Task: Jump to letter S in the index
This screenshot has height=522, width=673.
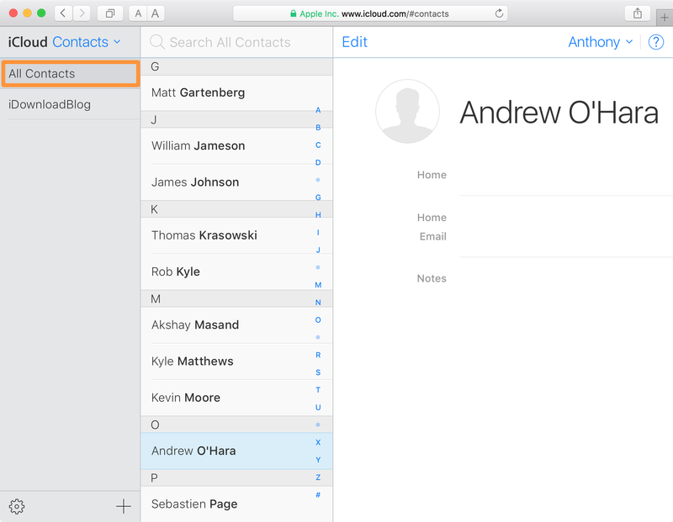Action: (318, 372)
